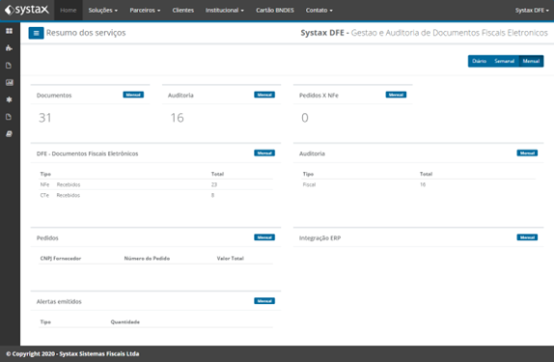The width and height of the screenshot is (554, 362).
Task: Toggle sidebar with blue hamburger button
Action: click(36, 33)
